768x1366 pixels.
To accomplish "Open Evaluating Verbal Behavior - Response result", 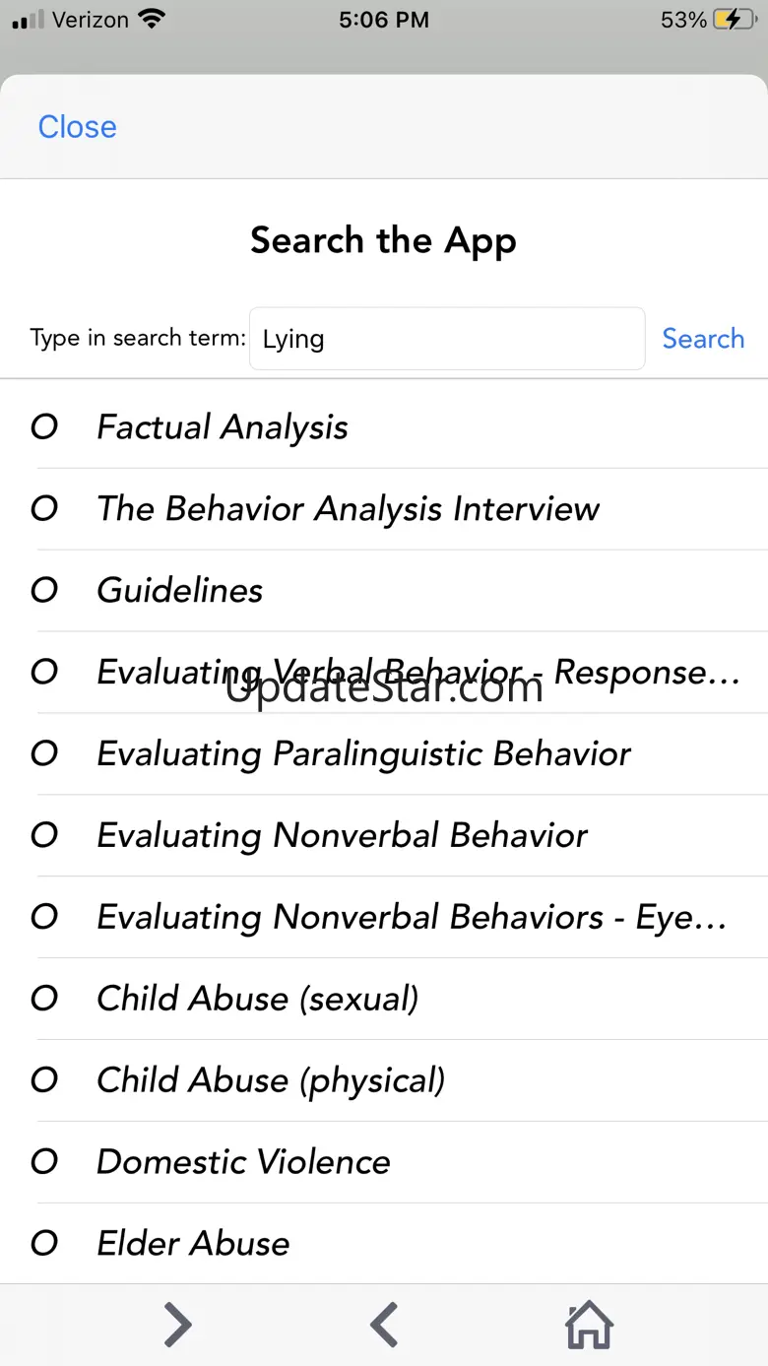I will click(384, 673).
